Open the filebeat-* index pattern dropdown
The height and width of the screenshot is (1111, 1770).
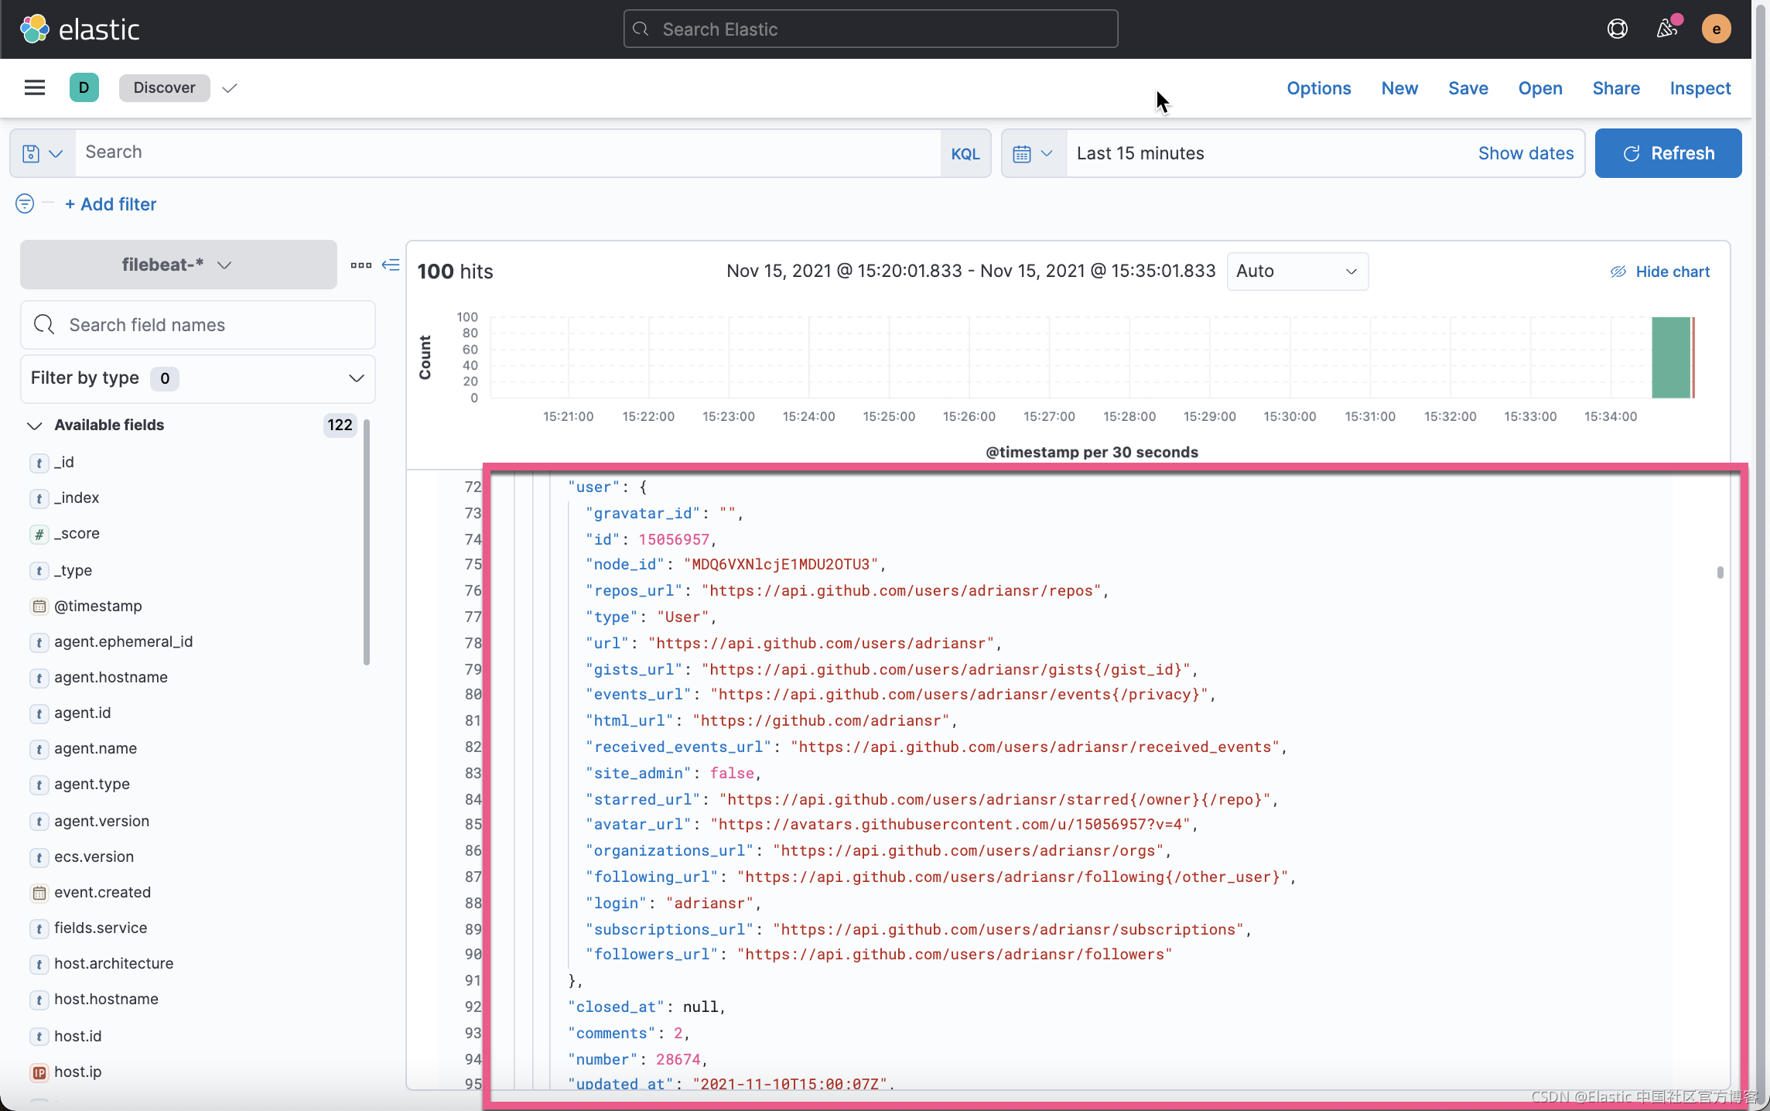pos(178,264)
